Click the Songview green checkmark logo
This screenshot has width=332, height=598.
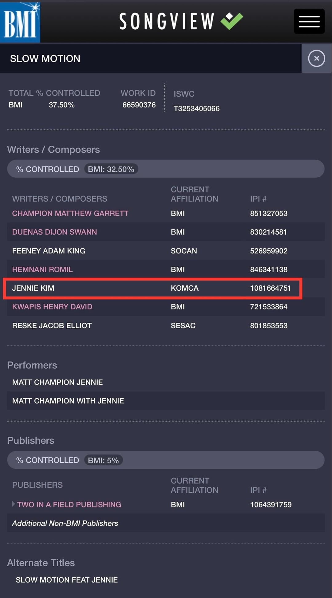[x=232, y=21]
